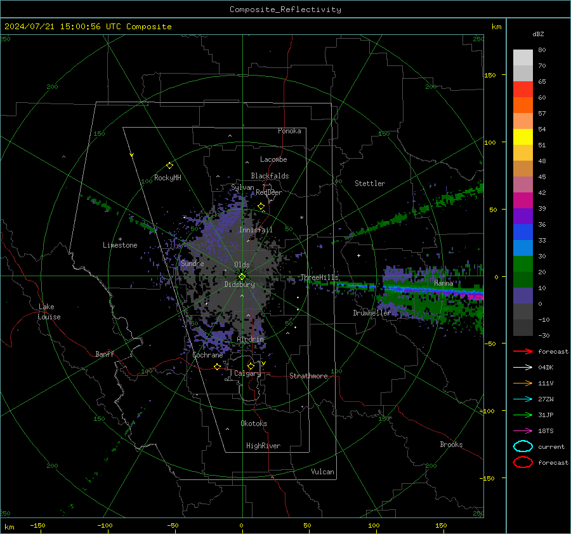Click the Strathmore city label

click(308, 376)
